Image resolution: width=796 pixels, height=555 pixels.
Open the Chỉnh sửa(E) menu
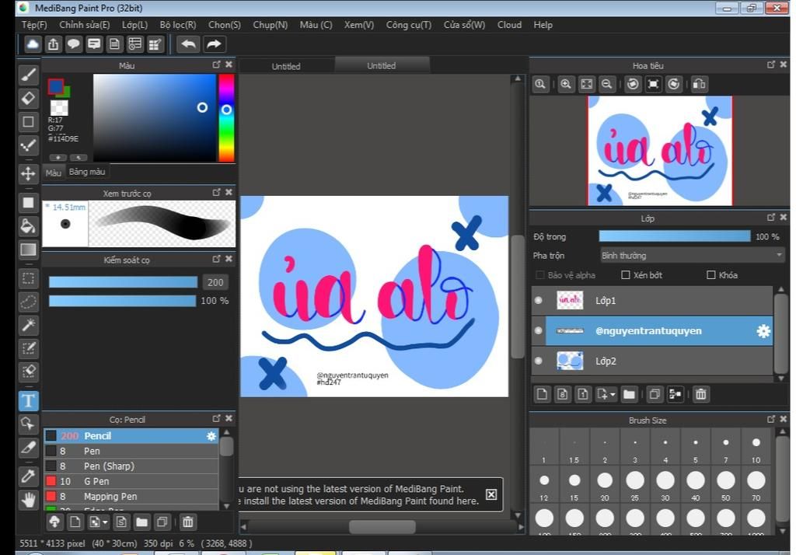[x=84, y=24]
